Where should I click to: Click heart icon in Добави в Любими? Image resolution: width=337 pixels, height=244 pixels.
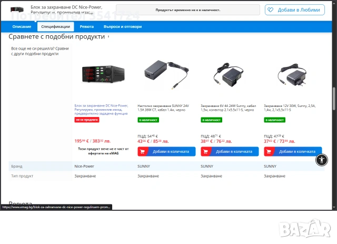tap(270, 10)
